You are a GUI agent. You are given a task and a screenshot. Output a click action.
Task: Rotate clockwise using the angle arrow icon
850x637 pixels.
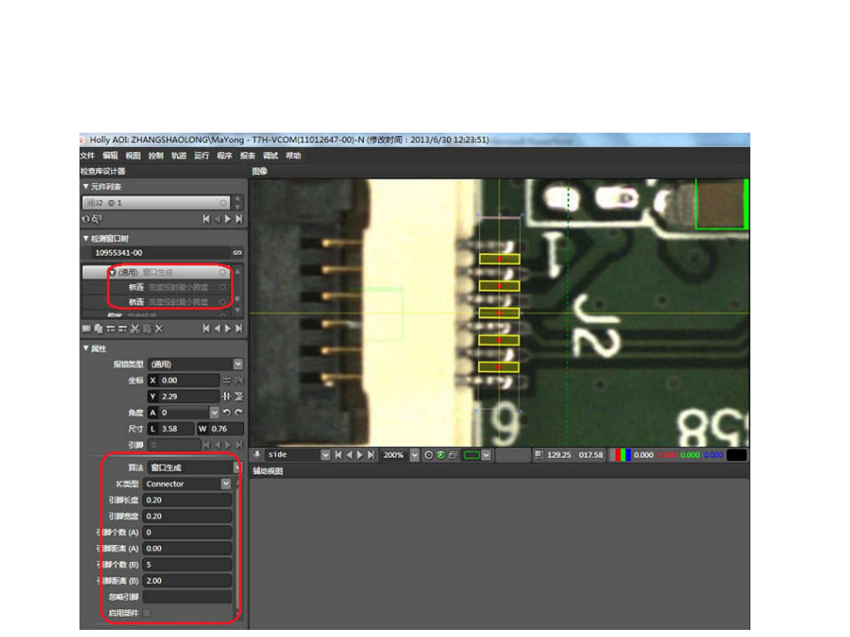coord(238,412)
